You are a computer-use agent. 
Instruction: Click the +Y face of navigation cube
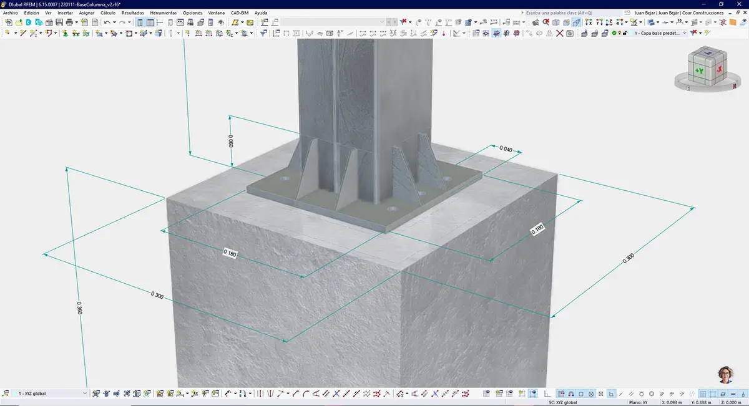698,72
